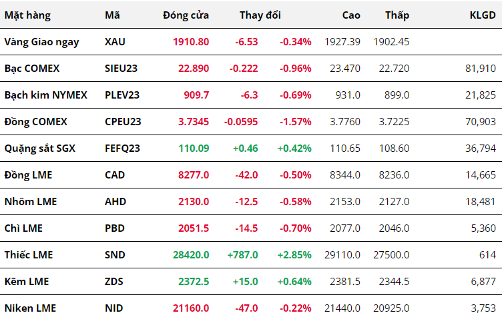This screenshot has height=323, width=502.
Task: Select the "Thấp" column header
Action: (x=397, y=15)
